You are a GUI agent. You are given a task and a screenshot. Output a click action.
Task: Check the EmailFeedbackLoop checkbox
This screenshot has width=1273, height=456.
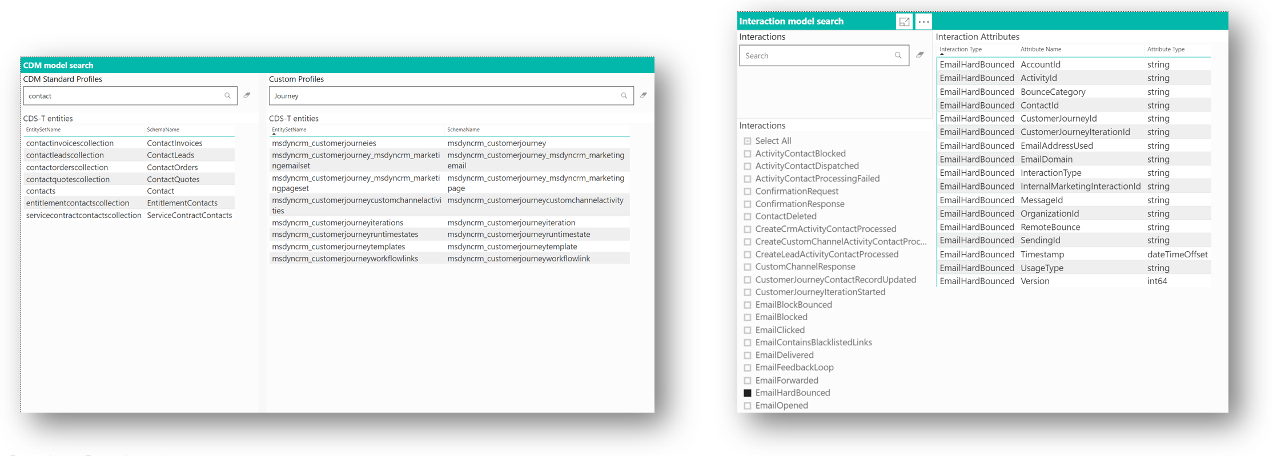coord(748,368)
